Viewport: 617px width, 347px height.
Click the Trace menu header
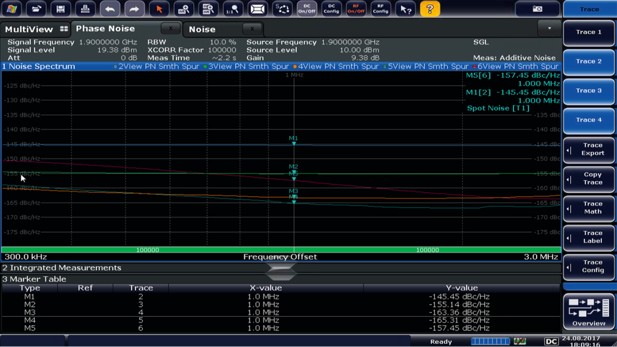click(590, 9)
